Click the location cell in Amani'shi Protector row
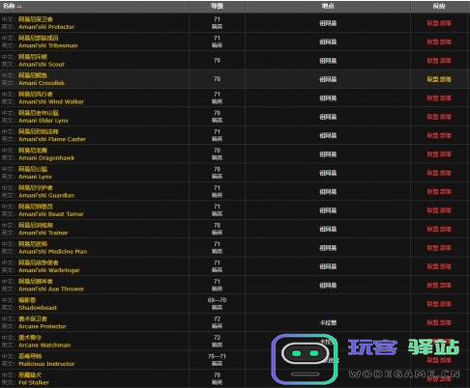The height and width of the screenshot is (388, 470). (328, 23)
